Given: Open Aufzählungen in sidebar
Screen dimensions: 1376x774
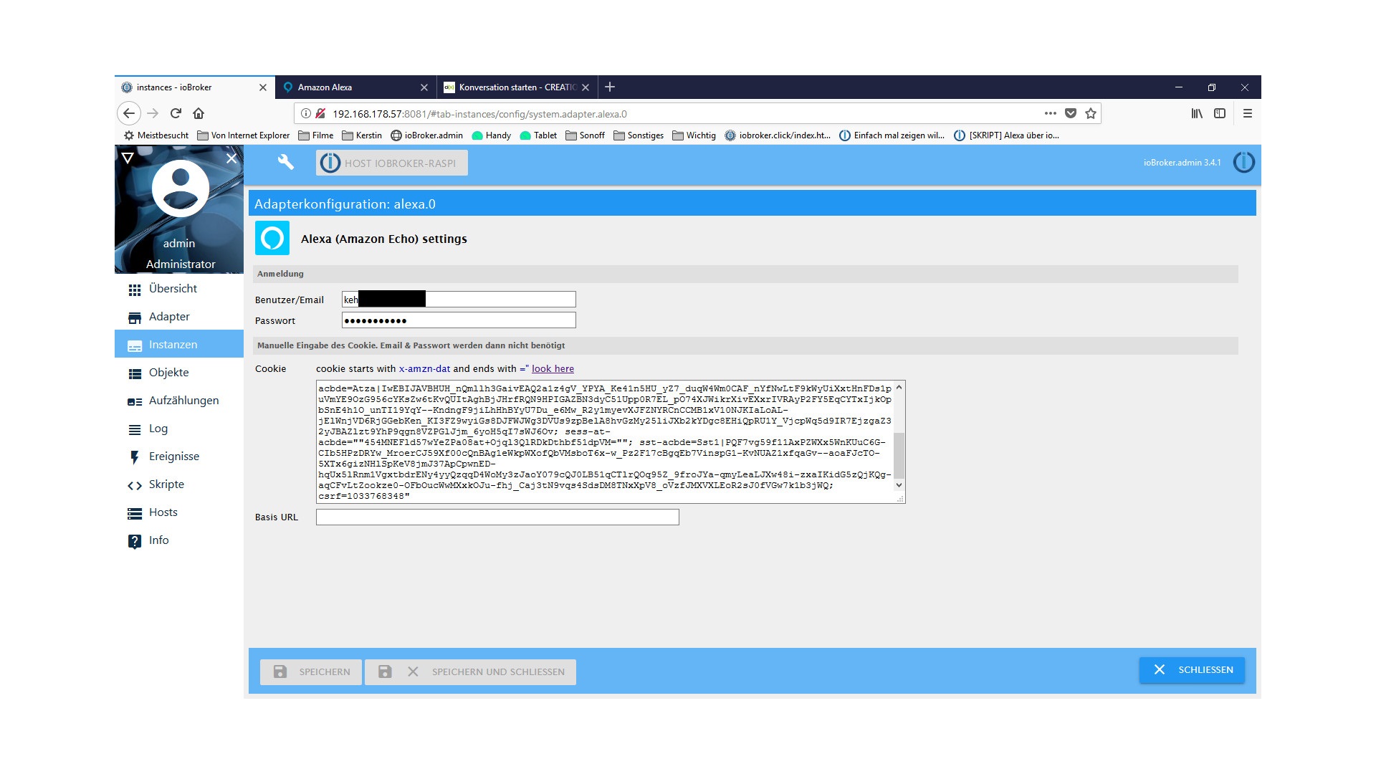Looking at the screenshot, I should (179, 401).
